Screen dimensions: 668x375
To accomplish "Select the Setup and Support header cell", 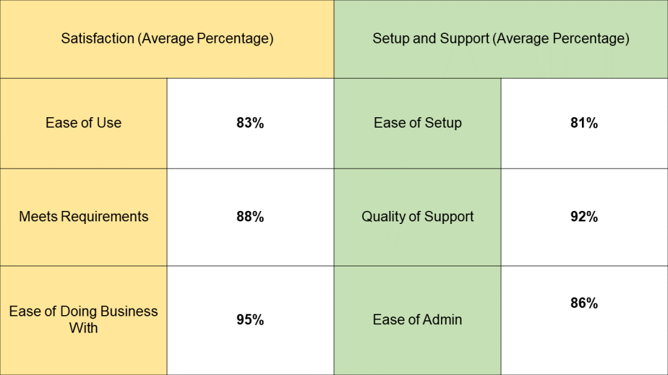I will point(501,39).
